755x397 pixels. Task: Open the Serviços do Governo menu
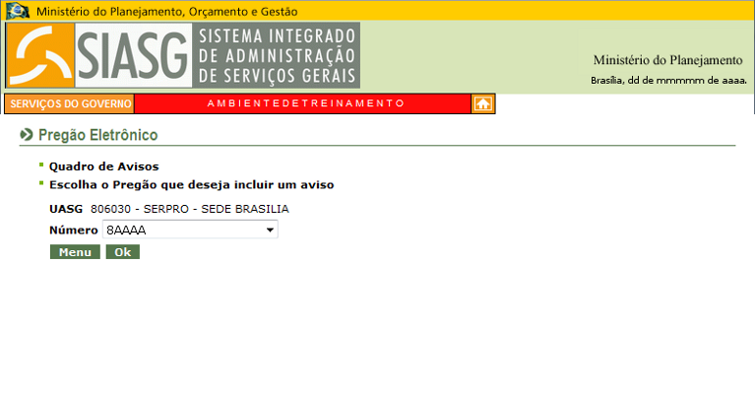coord(70,103)
